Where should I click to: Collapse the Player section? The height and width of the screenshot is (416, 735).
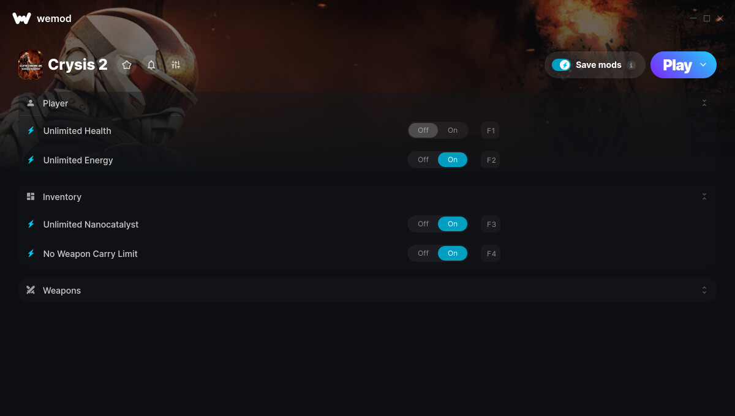[704, 103]
